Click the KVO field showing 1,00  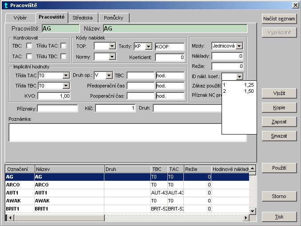click(x=54, y=96)
